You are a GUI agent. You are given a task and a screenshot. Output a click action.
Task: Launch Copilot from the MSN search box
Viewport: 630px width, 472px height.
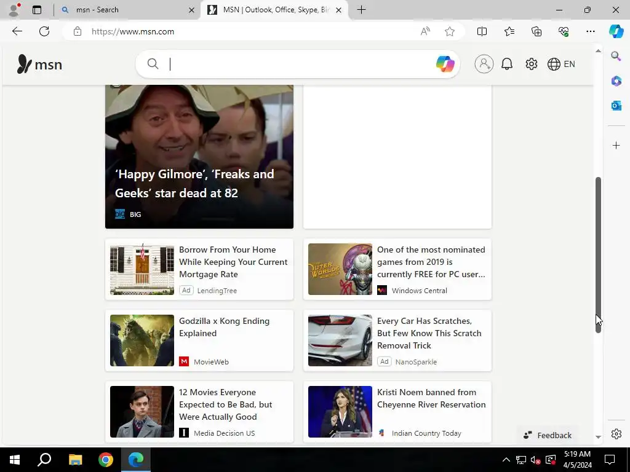[445, 64]
